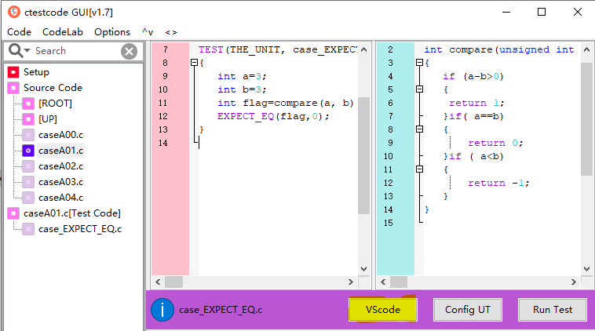Viewport: 595px width, 331px height.
Task: Click the ctestcode app icon in title bar
Action: (13, 12)
